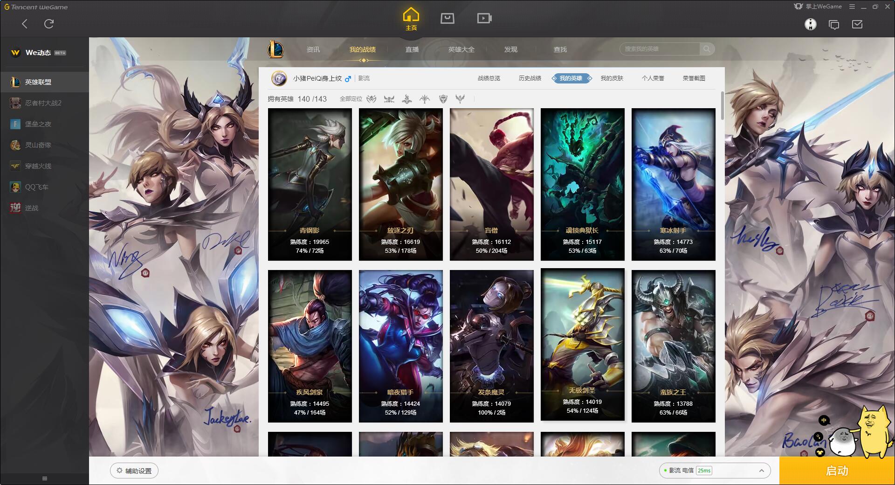Select the 全部定位 all-roles filter

tap(351, 99)
